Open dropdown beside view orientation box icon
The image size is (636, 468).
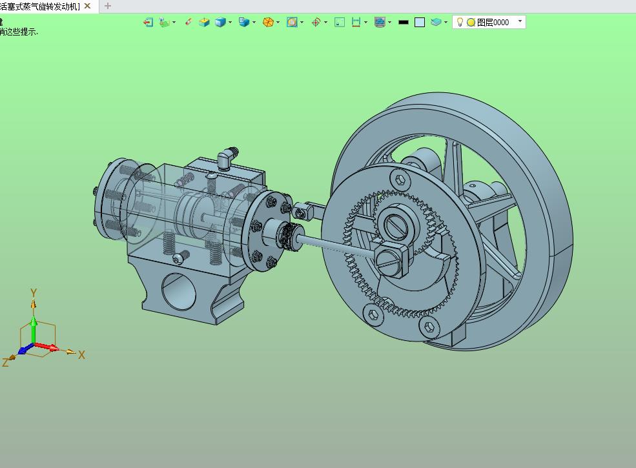click(254, 23)
